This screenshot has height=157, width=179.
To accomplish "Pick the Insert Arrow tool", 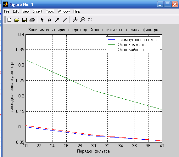I will pyautogui.click(x=57, y=20).
